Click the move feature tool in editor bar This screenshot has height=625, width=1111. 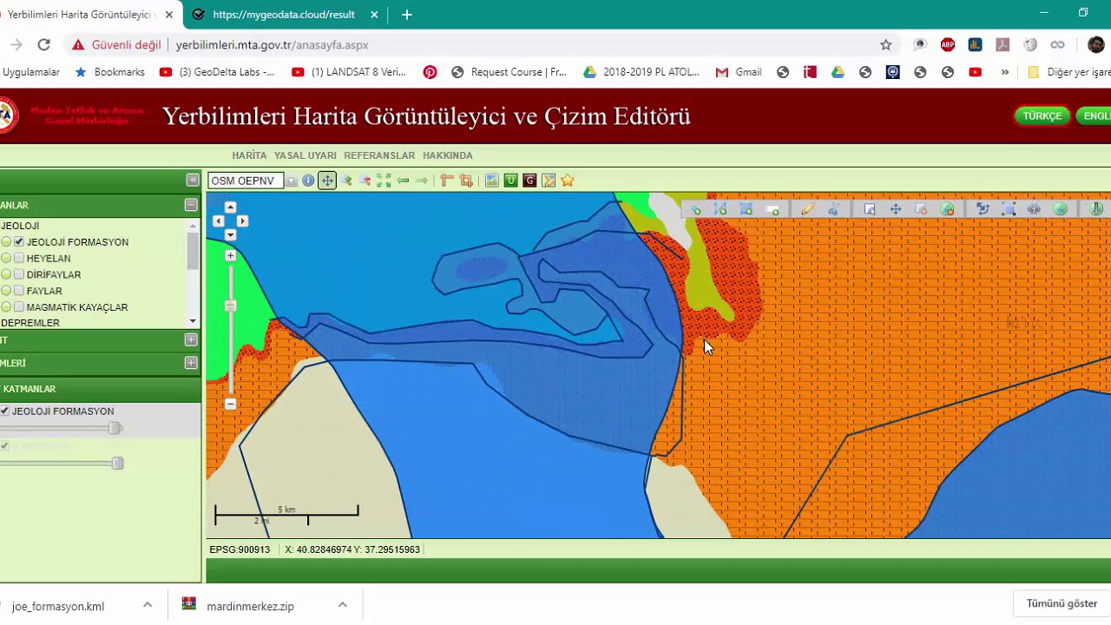point(896,209)
